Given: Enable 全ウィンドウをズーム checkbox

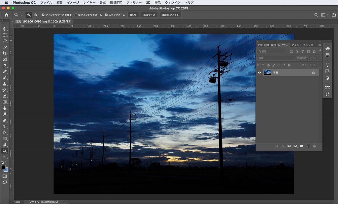Looking at the screenshot, I should 76,15.
